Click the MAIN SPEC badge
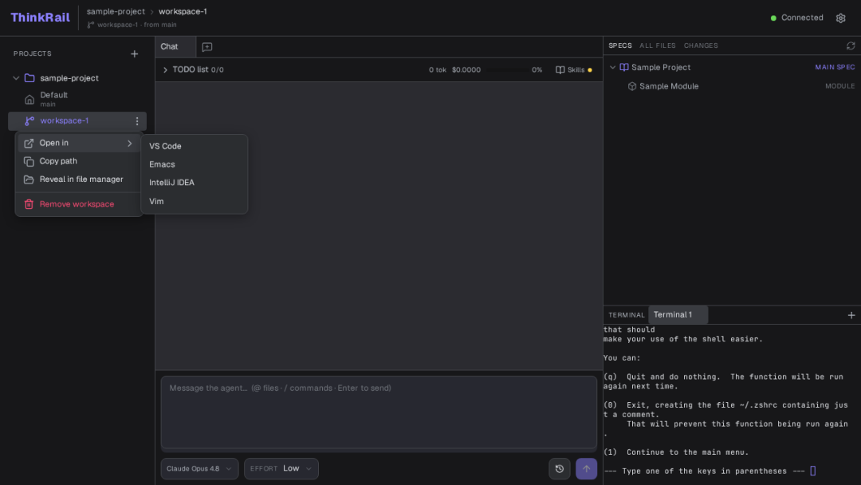The height and width of the screenshot is (485, 861). (835, 67)
